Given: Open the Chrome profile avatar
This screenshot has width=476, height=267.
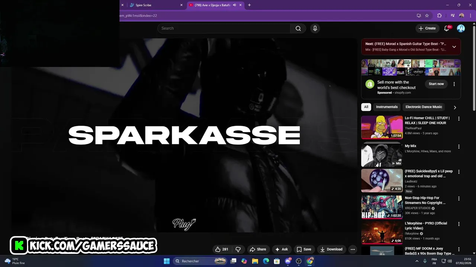Looking at the screenshot, I should tap(461, 16).
